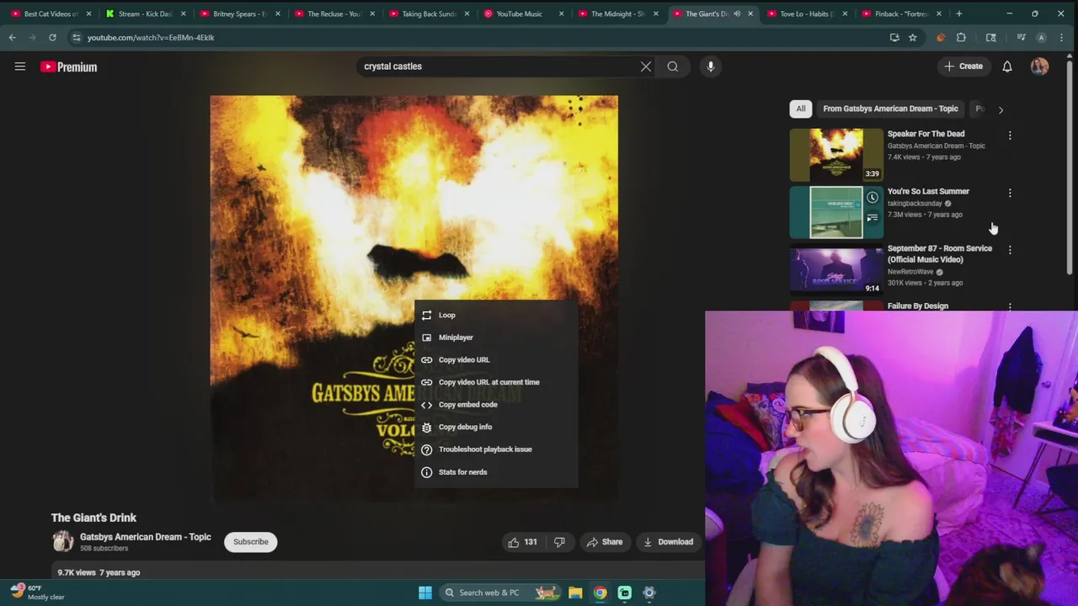Open weather widget showing 60°F
Screen dimensions: 1078x606
38,593
